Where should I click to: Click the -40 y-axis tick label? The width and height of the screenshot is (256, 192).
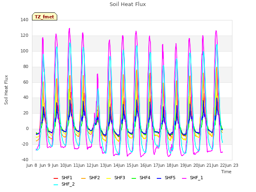[x=25, y=160]
